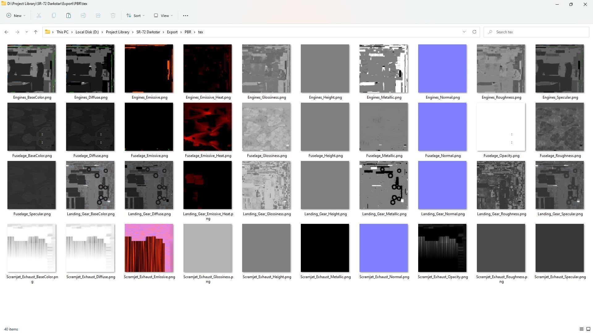Refresh the folder view
This screenshot has height=333, width=593.
pyautogui.click(x=474, y=32)
